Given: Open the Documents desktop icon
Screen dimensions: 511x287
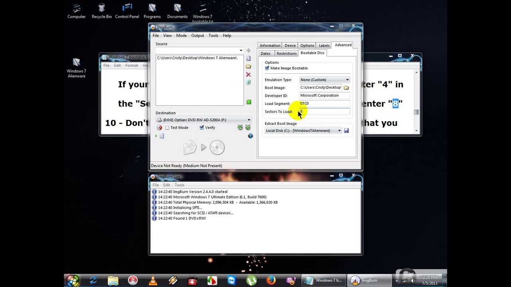Looking at the screenshot, I should (177, 11).
